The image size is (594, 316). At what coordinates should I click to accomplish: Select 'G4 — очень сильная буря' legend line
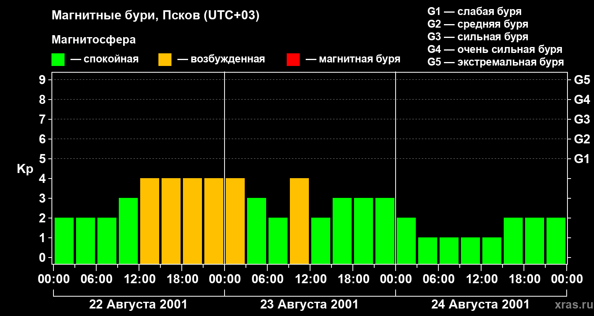point(495,49)
